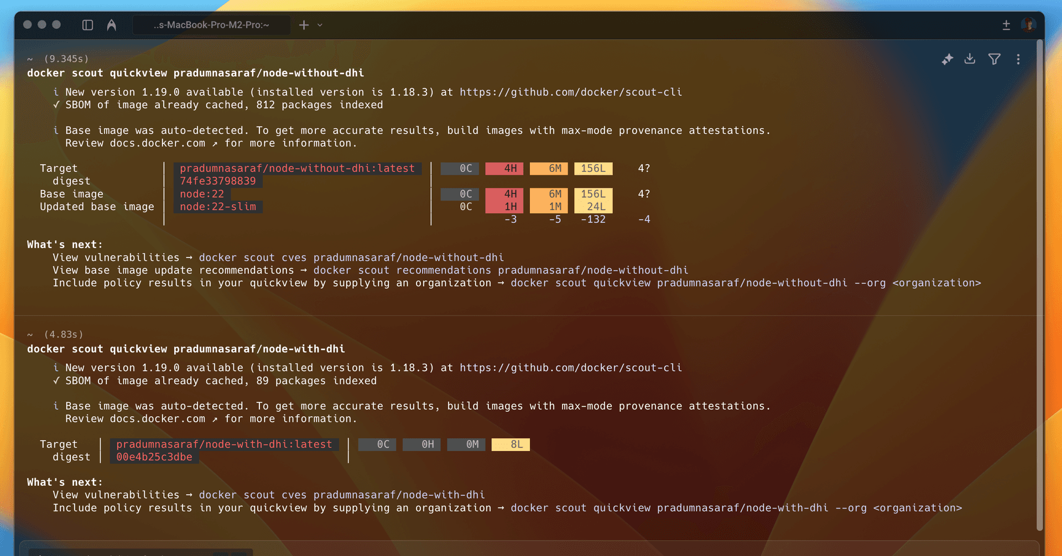Click the 24L badge in Updated base image row
This screenshot has width=1062, height=556.
(594, 207)
